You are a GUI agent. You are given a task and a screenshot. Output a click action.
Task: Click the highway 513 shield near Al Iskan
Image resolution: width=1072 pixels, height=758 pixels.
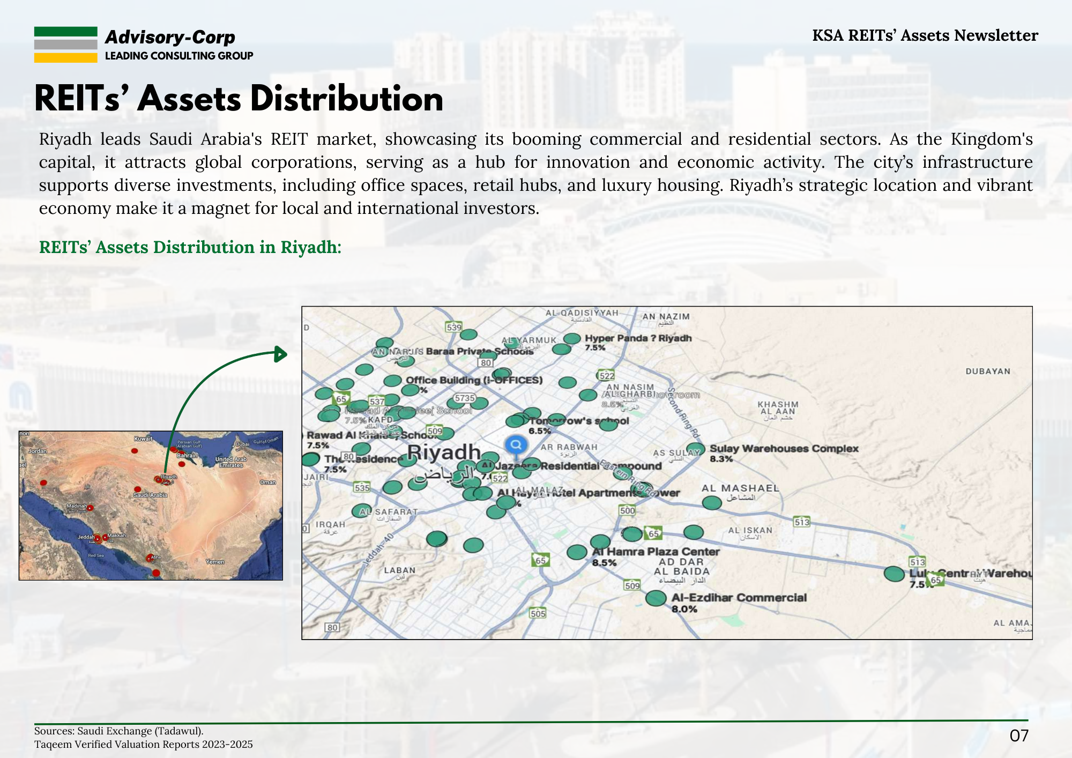pyautogui.click(x=802, y=522)
